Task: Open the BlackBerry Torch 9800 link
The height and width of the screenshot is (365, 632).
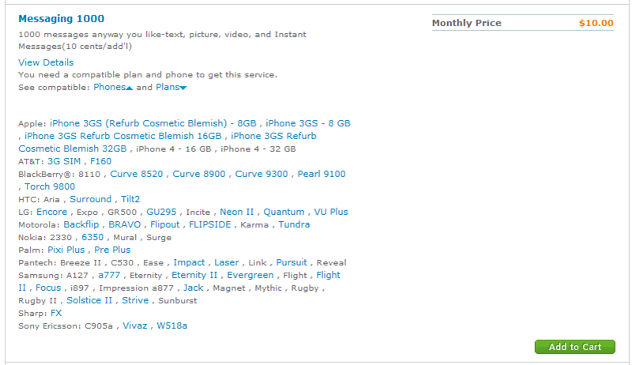Action: (x=50, y=186)
